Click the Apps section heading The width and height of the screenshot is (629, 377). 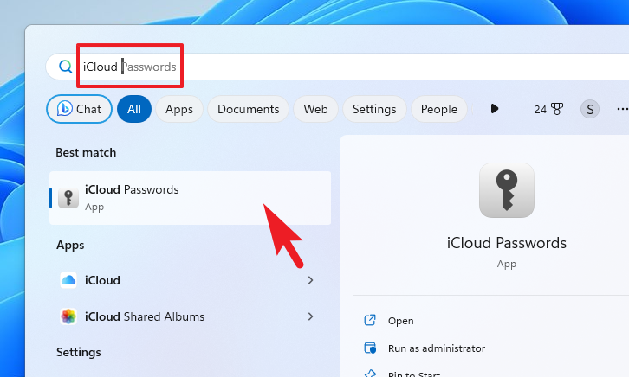click(70, 245)
